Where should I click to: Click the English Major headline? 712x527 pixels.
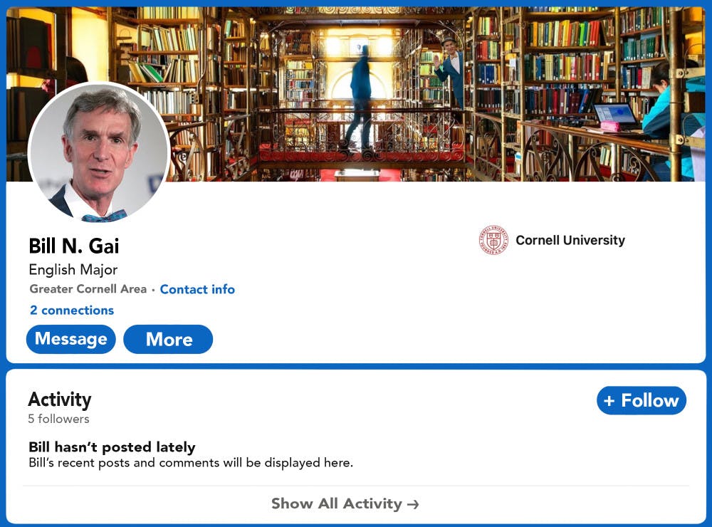click(73, 270)
